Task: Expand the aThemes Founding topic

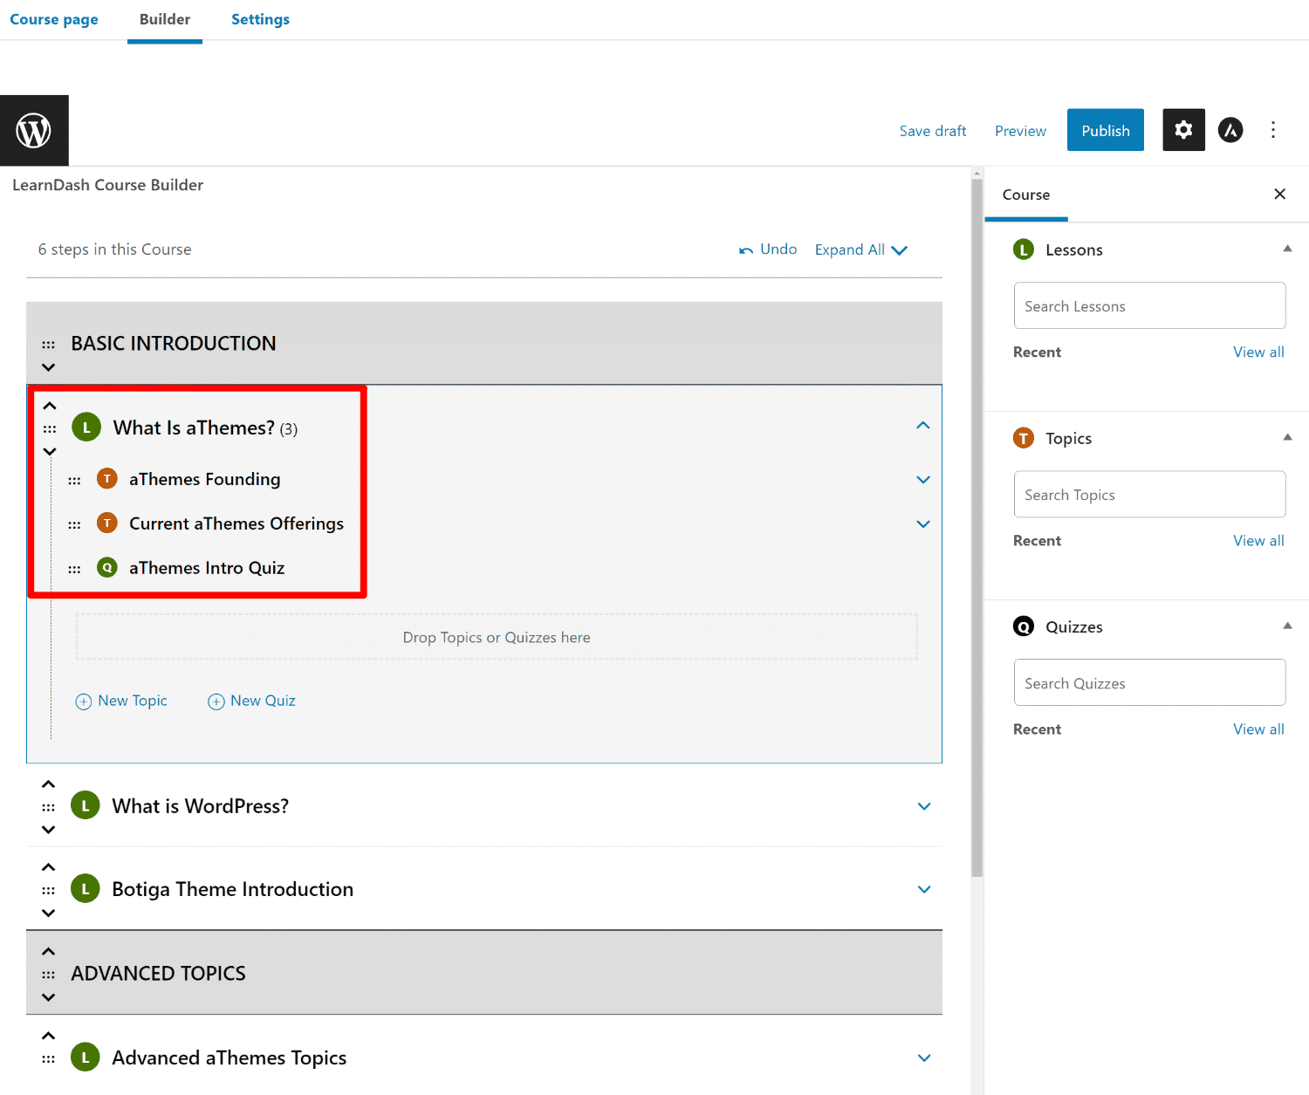Action: [923, 480]
